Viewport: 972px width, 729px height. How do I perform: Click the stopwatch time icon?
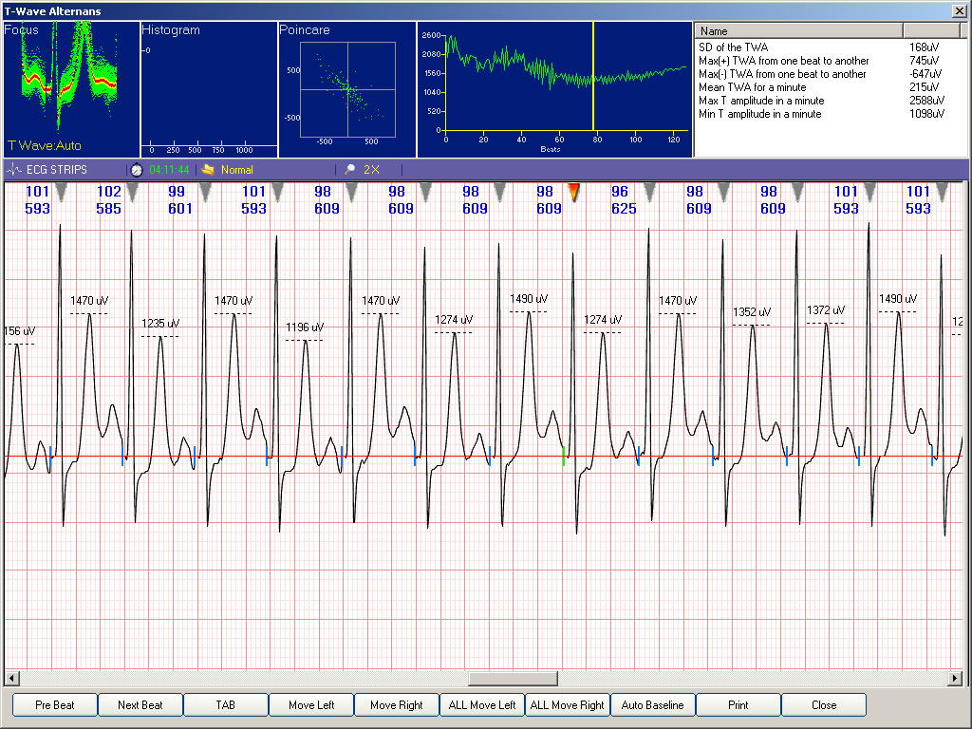(137, 170)
